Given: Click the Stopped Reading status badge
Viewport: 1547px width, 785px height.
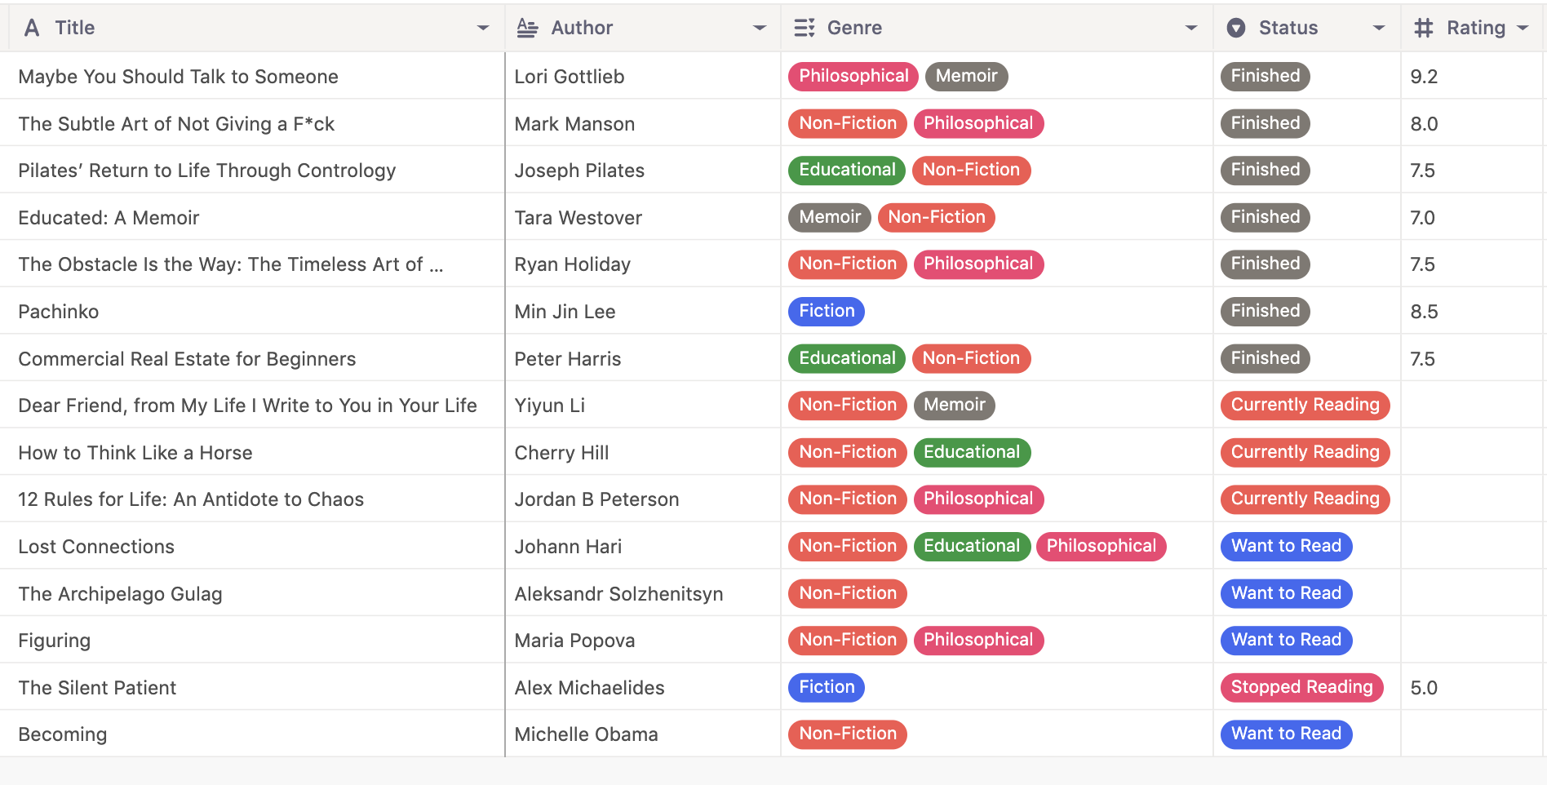Looking at the screenshot, I should tap(1302, 687).
